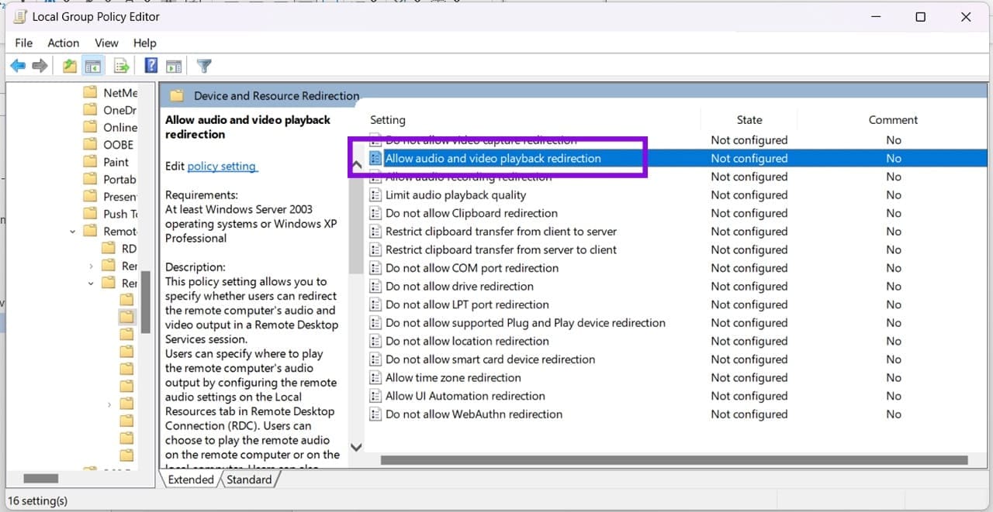This screenshot has height=512, width=993.
Task: Click the blue Back arrow in the toolbar
Action: 17,66
